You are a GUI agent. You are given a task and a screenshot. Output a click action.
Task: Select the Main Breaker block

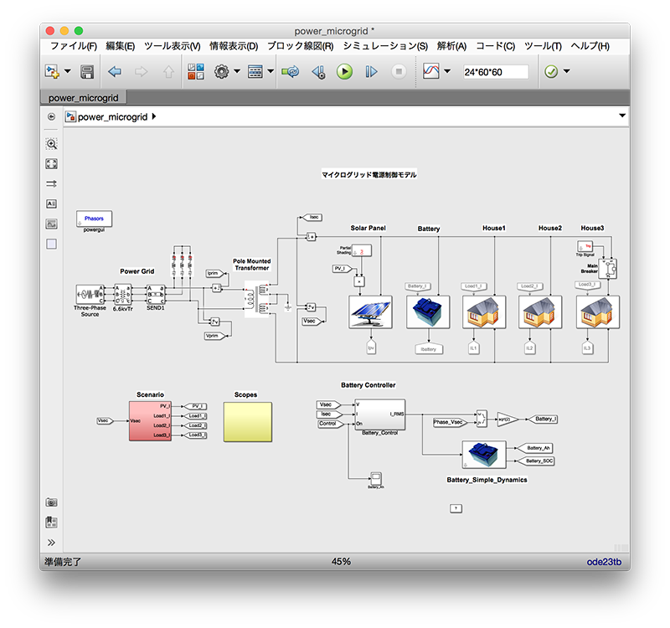(608, 269)
